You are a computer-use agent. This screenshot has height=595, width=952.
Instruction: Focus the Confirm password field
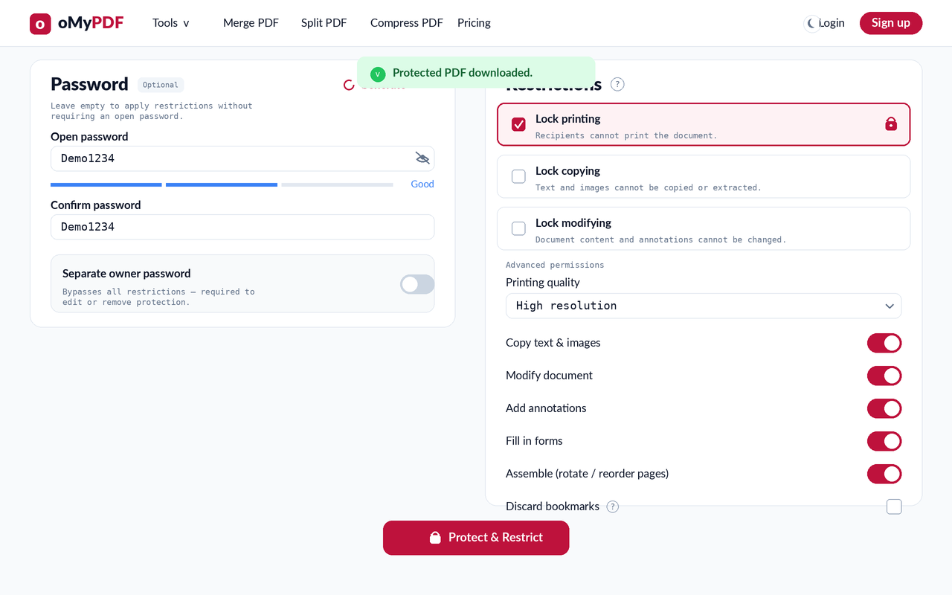tap(242, 227)
